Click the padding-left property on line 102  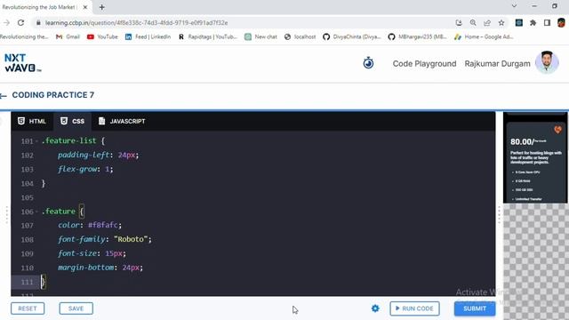84,155
